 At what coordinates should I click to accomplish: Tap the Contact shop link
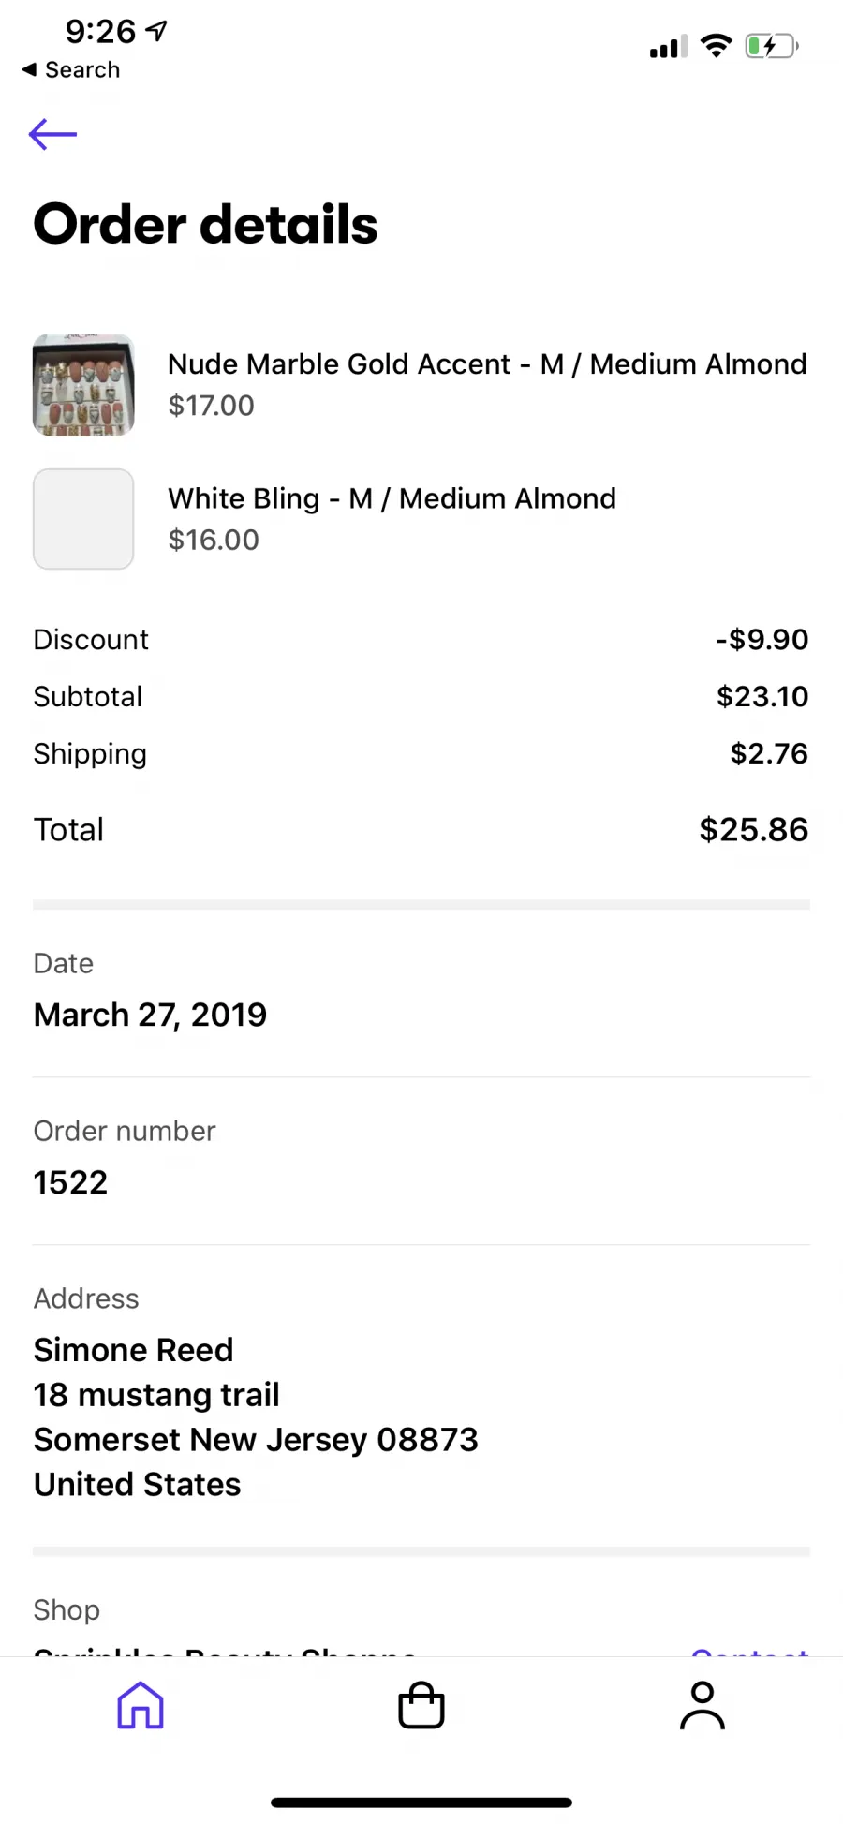click(x=749, y=1651)
